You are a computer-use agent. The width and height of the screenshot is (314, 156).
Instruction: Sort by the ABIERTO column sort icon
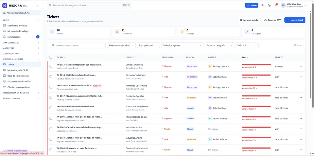point(285,58)
